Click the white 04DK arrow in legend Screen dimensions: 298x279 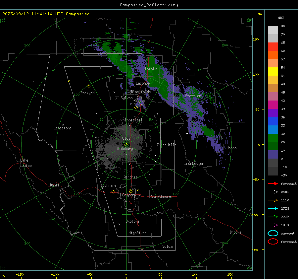(273, 192)
